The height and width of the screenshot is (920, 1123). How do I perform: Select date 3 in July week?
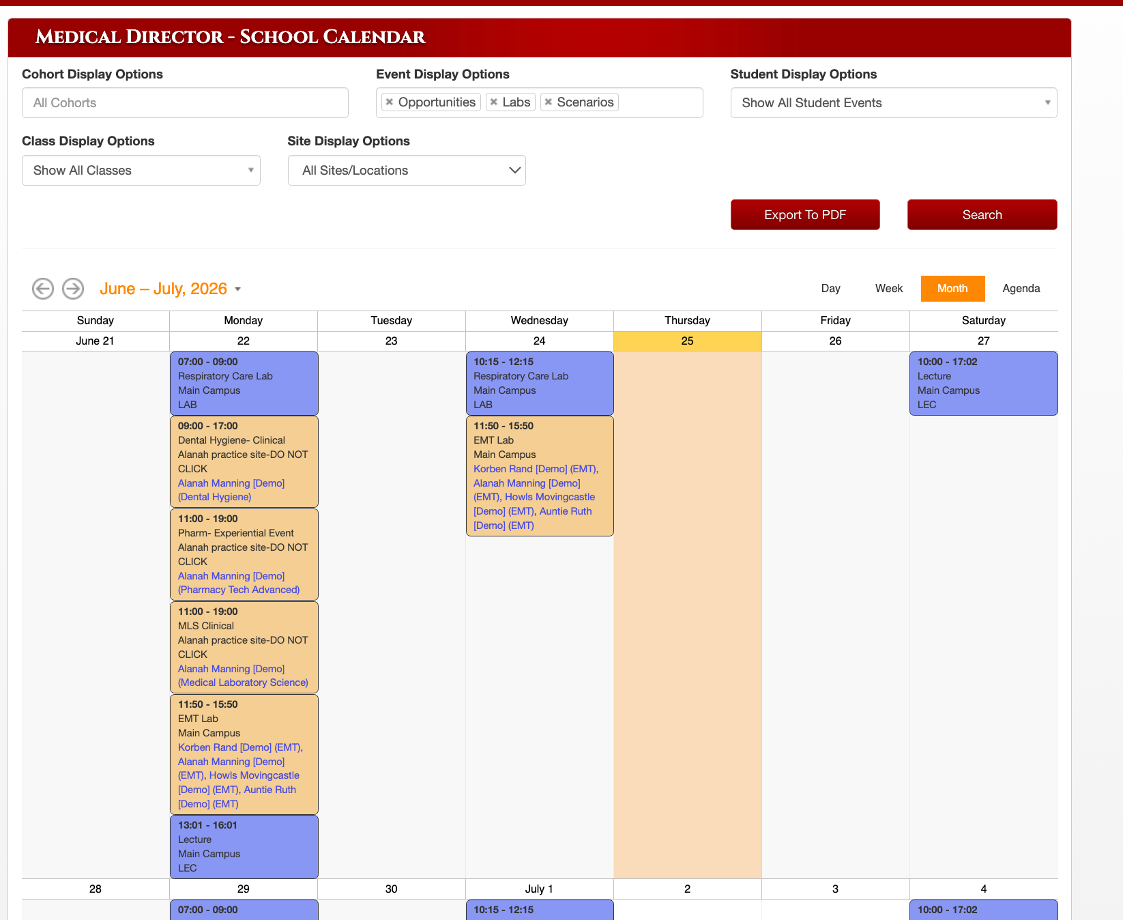coord(836,889)
